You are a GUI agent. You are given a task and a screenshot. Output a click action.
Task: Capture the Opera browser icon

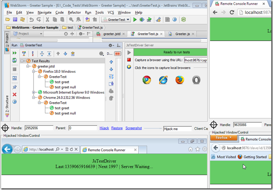click(196, 80)
